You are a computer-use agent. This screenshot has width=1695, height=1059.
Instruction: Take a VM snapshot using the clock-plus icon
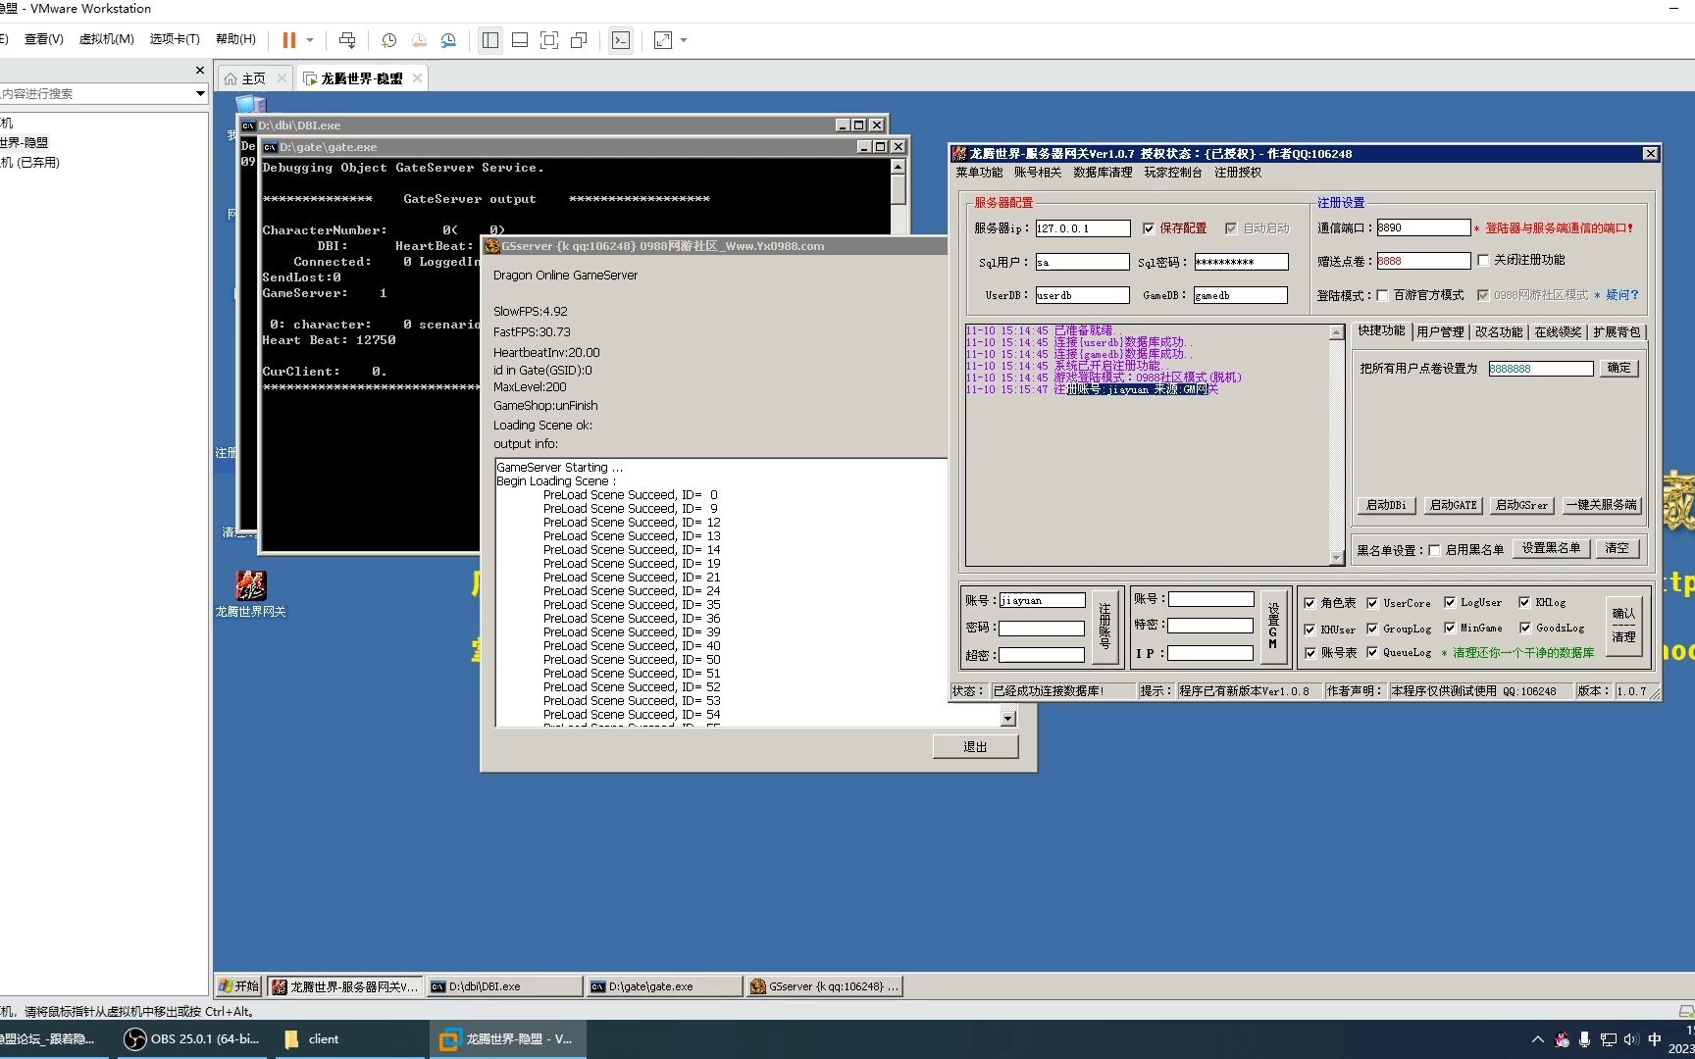(x=388, y=40)
